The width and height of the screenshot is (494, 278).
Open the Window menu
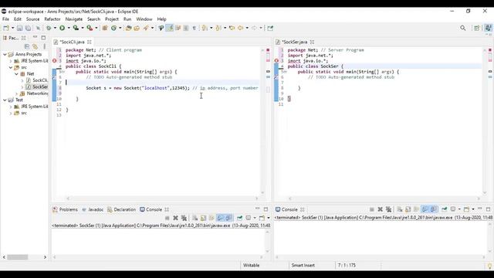pyautogui.click(x=144, y=19)
